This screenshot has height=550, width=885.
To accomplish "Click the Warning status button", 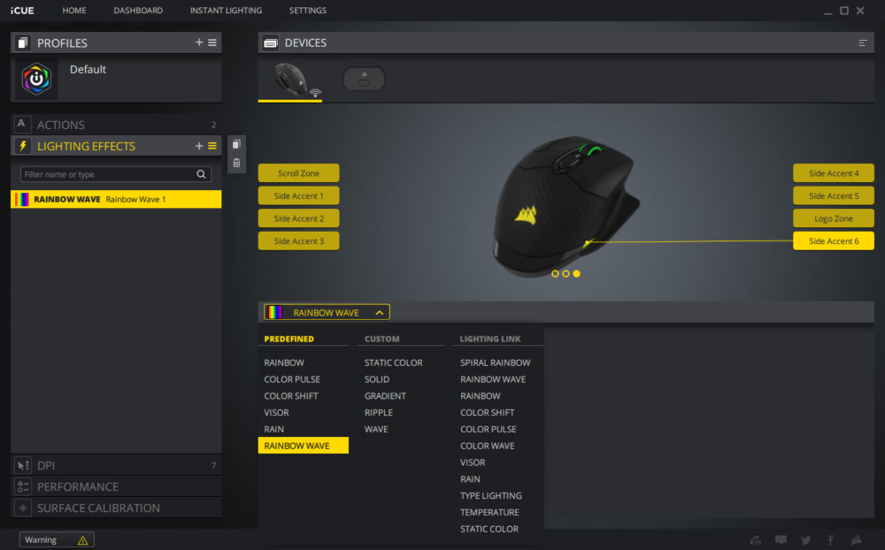I will pyautogui.click(x=57, y=540).
